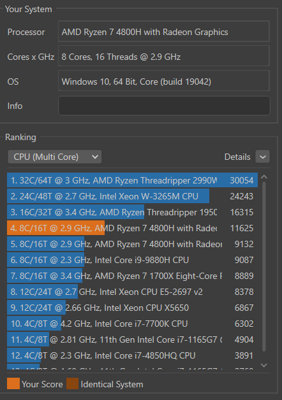Screen dimensions: 282x400
Task: Click the score value 11625
Action: (242, 228)
